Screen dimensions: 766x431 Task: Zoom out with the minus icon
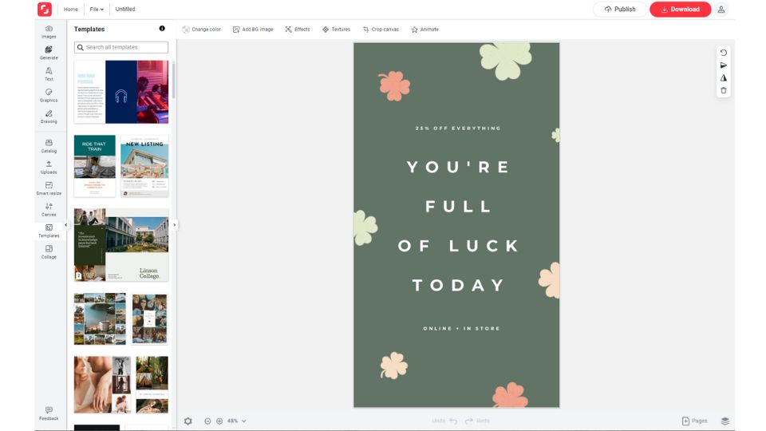pyautogui.click(x=207, y=421)
